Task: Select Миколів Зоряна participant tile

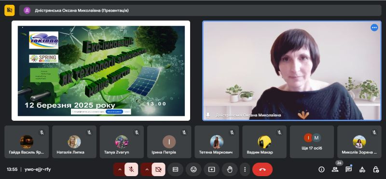Action: pos(359,142)
